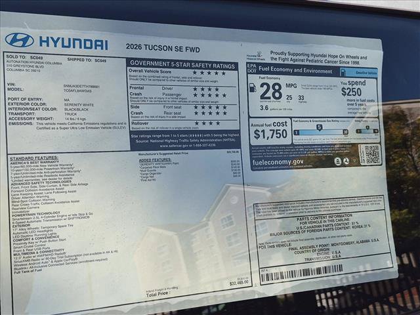
Task: Click the 'AMERICA'S BEST WARRANTY' heading
Action: (x=35, y=162)
